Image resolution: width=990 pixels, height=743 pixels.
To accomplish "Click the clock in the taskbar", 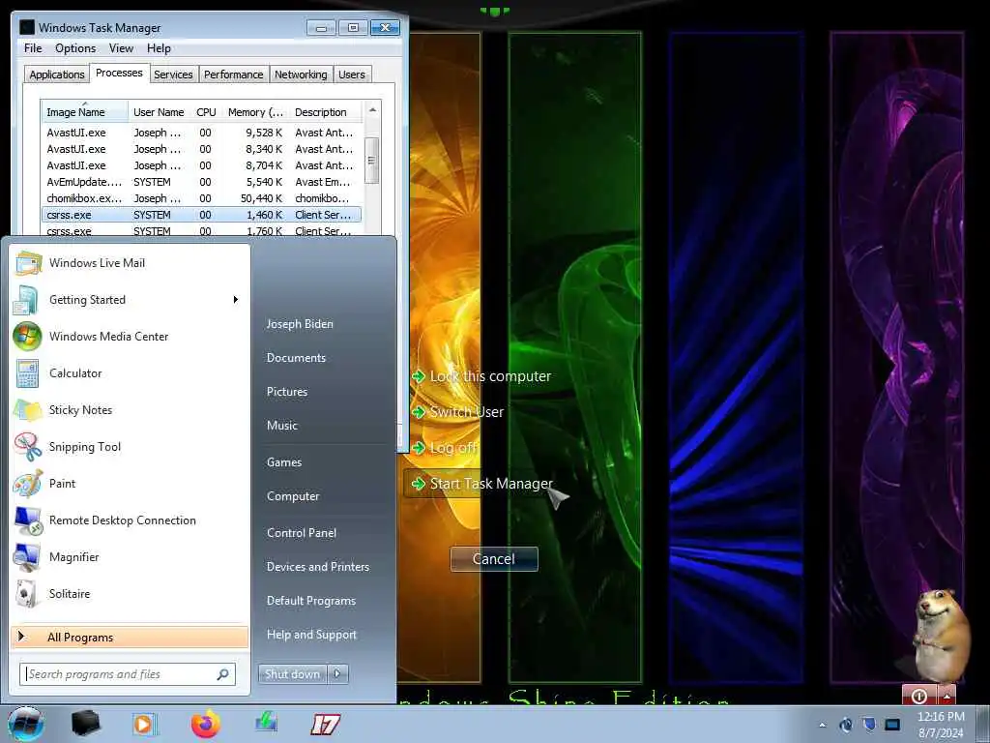I will [941, 725].
